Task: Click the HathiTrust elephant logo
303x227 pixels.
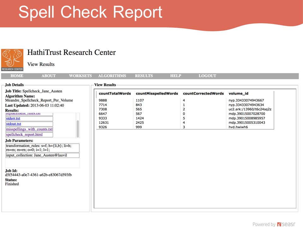Action: click(12, 60)
